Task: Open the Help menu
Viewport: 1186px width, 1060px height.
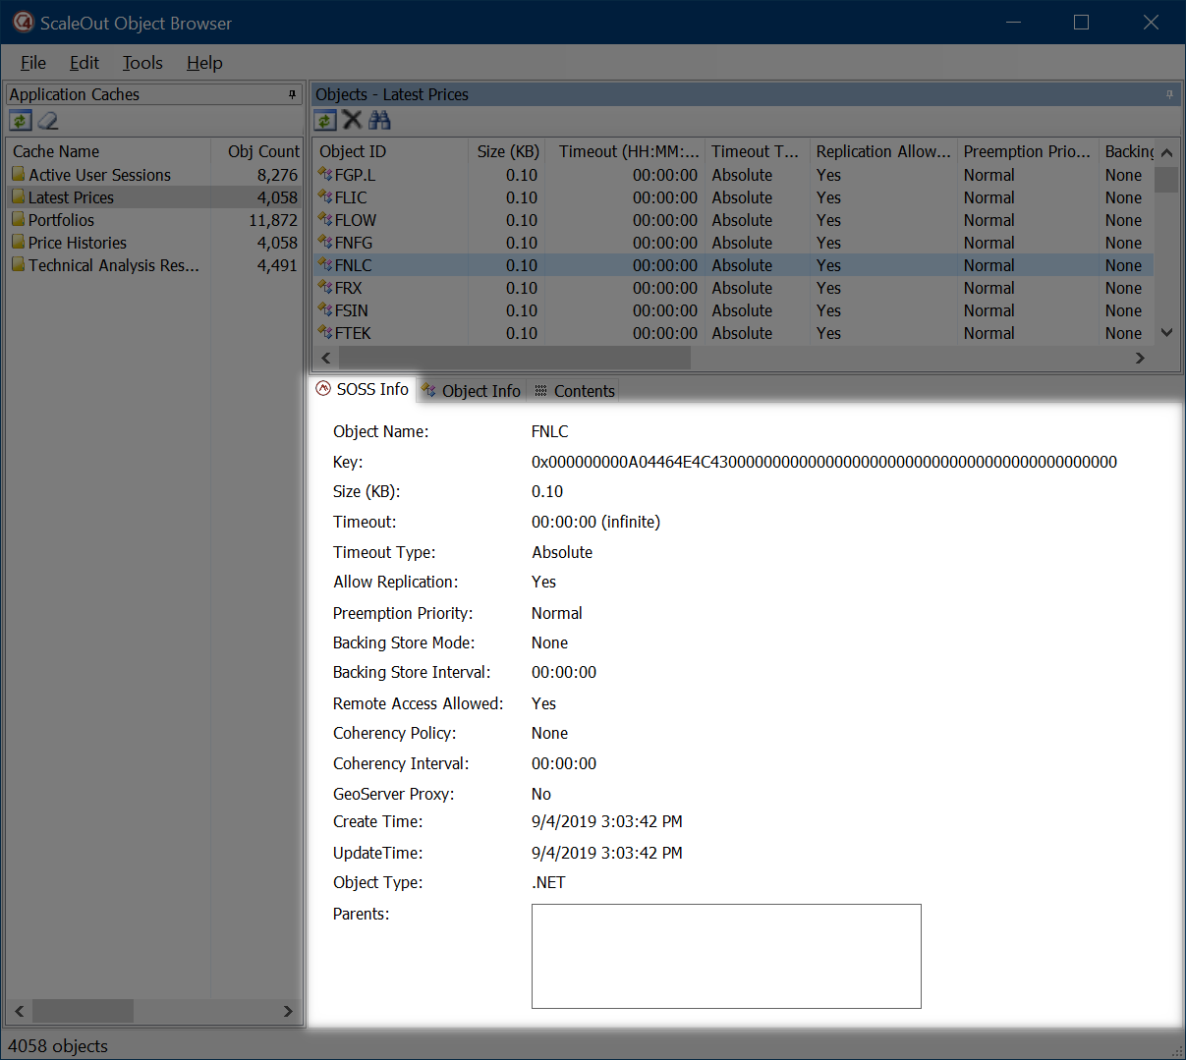Action: [x=204, y=63]
